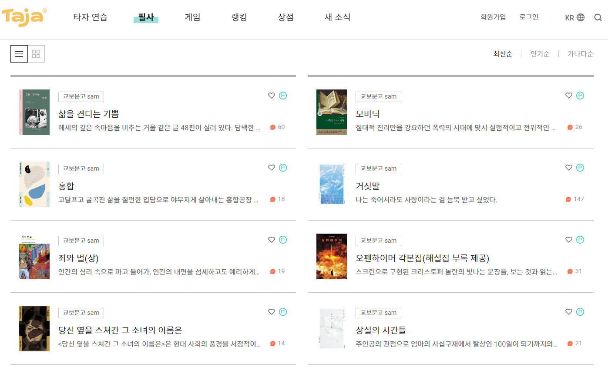The image size is (608, 370).
Task: Click the P icon for 홍합
Action: pyautogui.click(x=283, y=168)
